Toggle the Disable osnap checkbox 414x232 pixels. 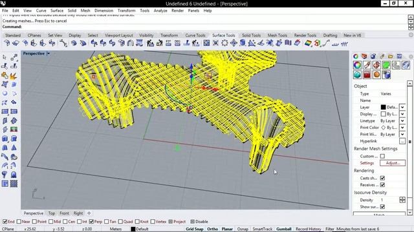pos(193,222)
